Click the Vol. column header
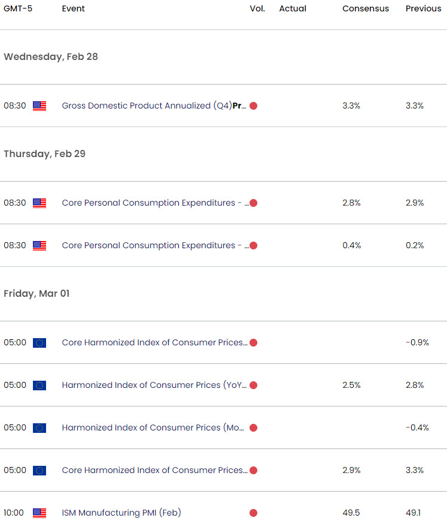 click(257, 9)
